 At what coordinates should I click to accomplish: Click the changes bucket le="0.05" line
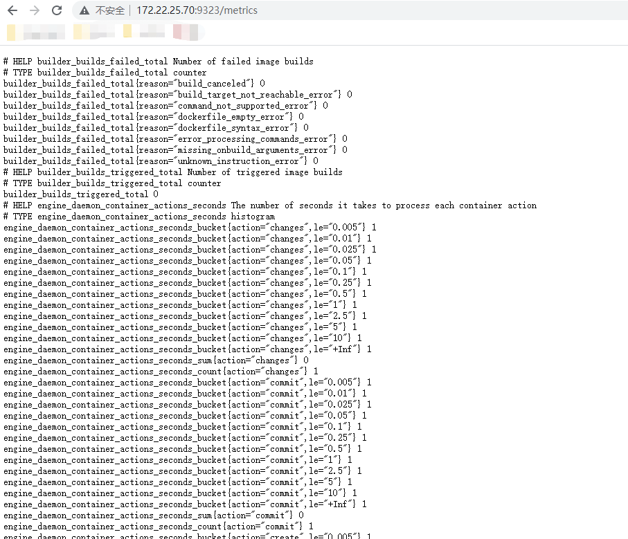coord(188,260)
